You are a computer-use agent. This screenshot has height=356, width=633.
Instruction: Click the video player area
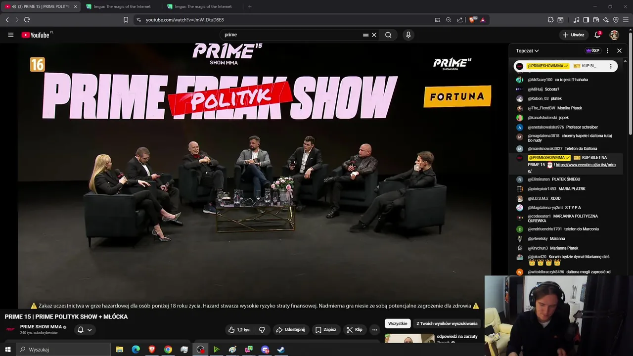click(x=254, y=177)
